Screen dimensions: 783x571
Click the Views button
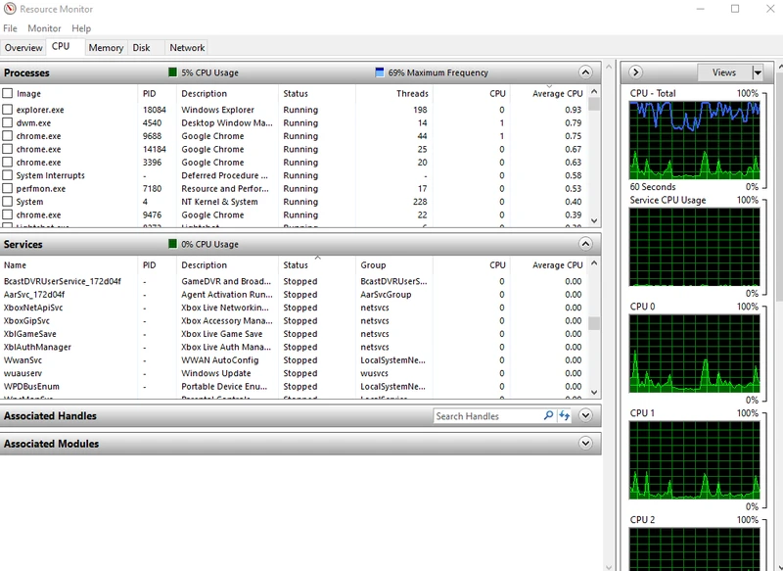(x=724, y=72)
